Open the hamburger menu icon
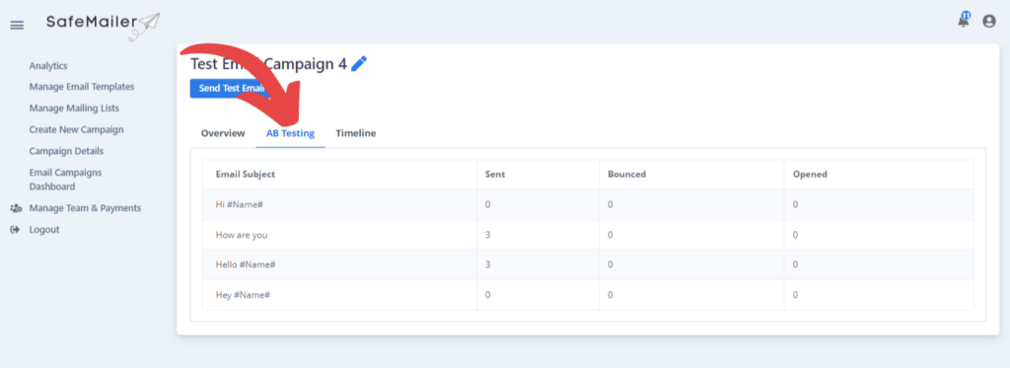Image resolution: width=1010 pixels, height=368 pixels. point(17,25)
